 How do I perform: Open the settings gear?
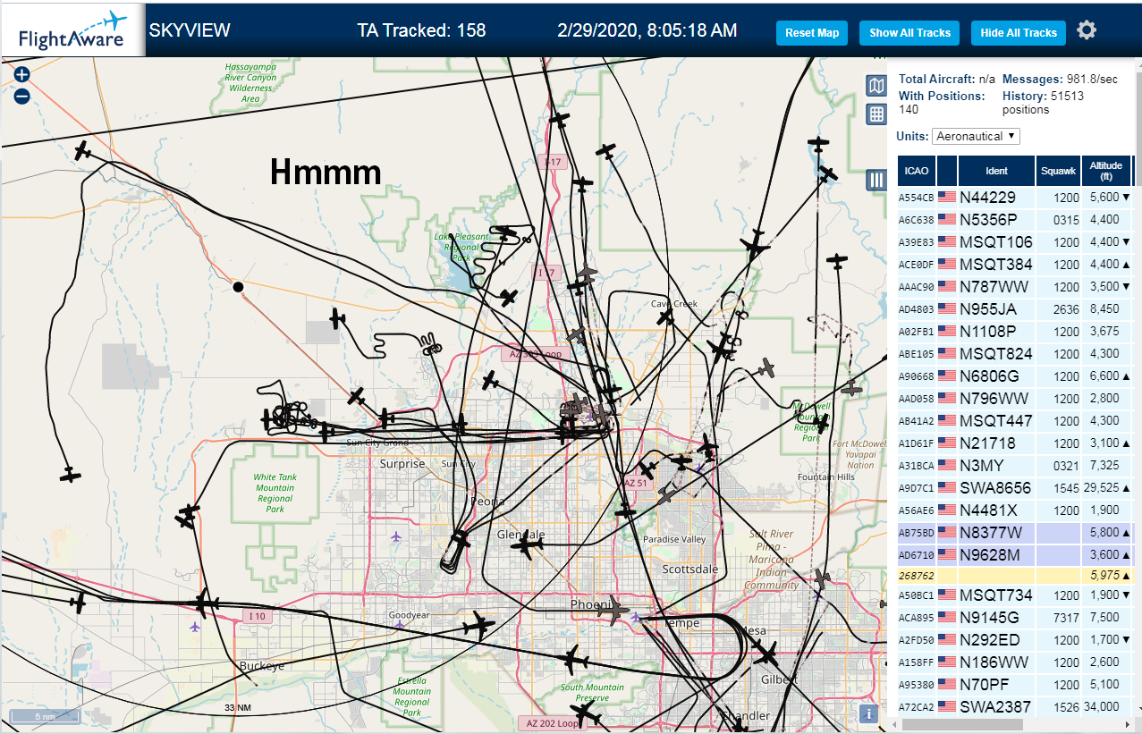[x=1087, y=30]
